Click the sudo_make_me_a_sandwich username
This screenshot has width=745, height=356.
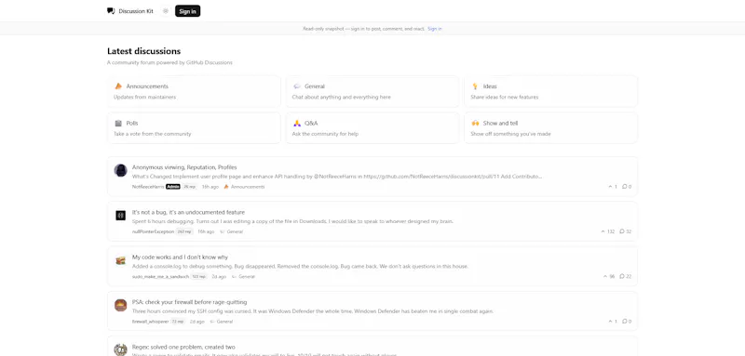point(160,276)
